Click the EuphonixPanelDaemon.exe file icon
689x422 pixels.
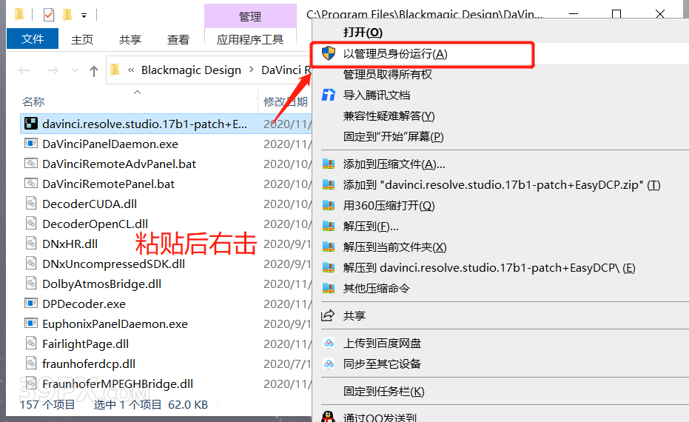pyautogui.click(x=31, y=324)
